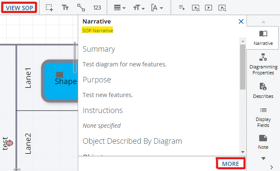Select the marquee selection tool icon
This screenshot has width=280, height=171.
click(50, 8)
